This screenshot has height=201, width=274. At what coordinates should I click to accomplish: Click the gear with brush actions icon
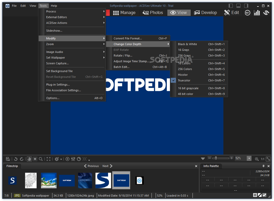pyautogui.click(x=57, y=159)
